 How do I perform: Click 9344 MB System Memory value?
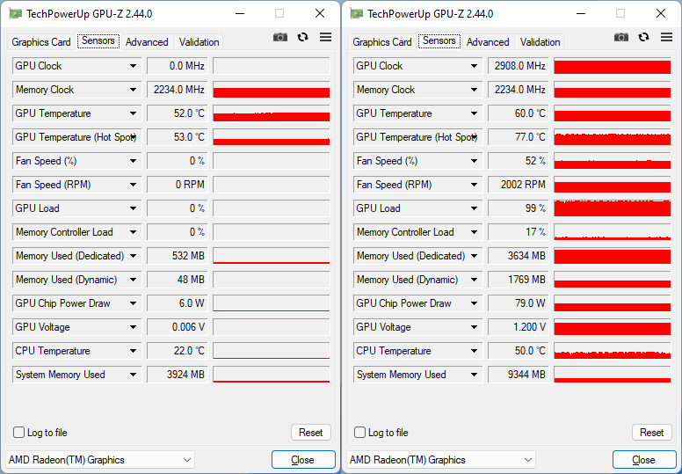tap(519, 375)
